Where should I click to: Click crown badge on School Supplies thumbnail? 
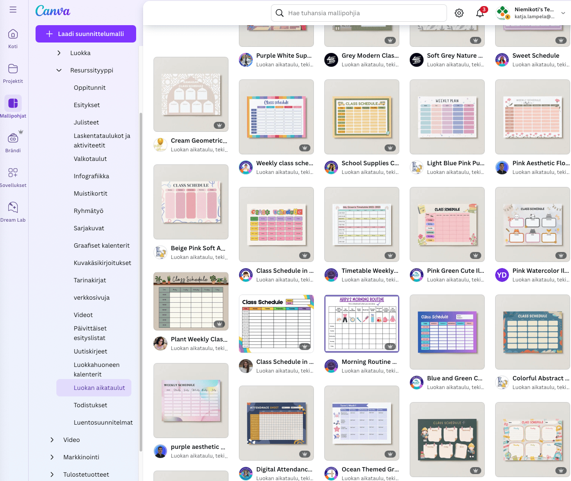(390, 148)
